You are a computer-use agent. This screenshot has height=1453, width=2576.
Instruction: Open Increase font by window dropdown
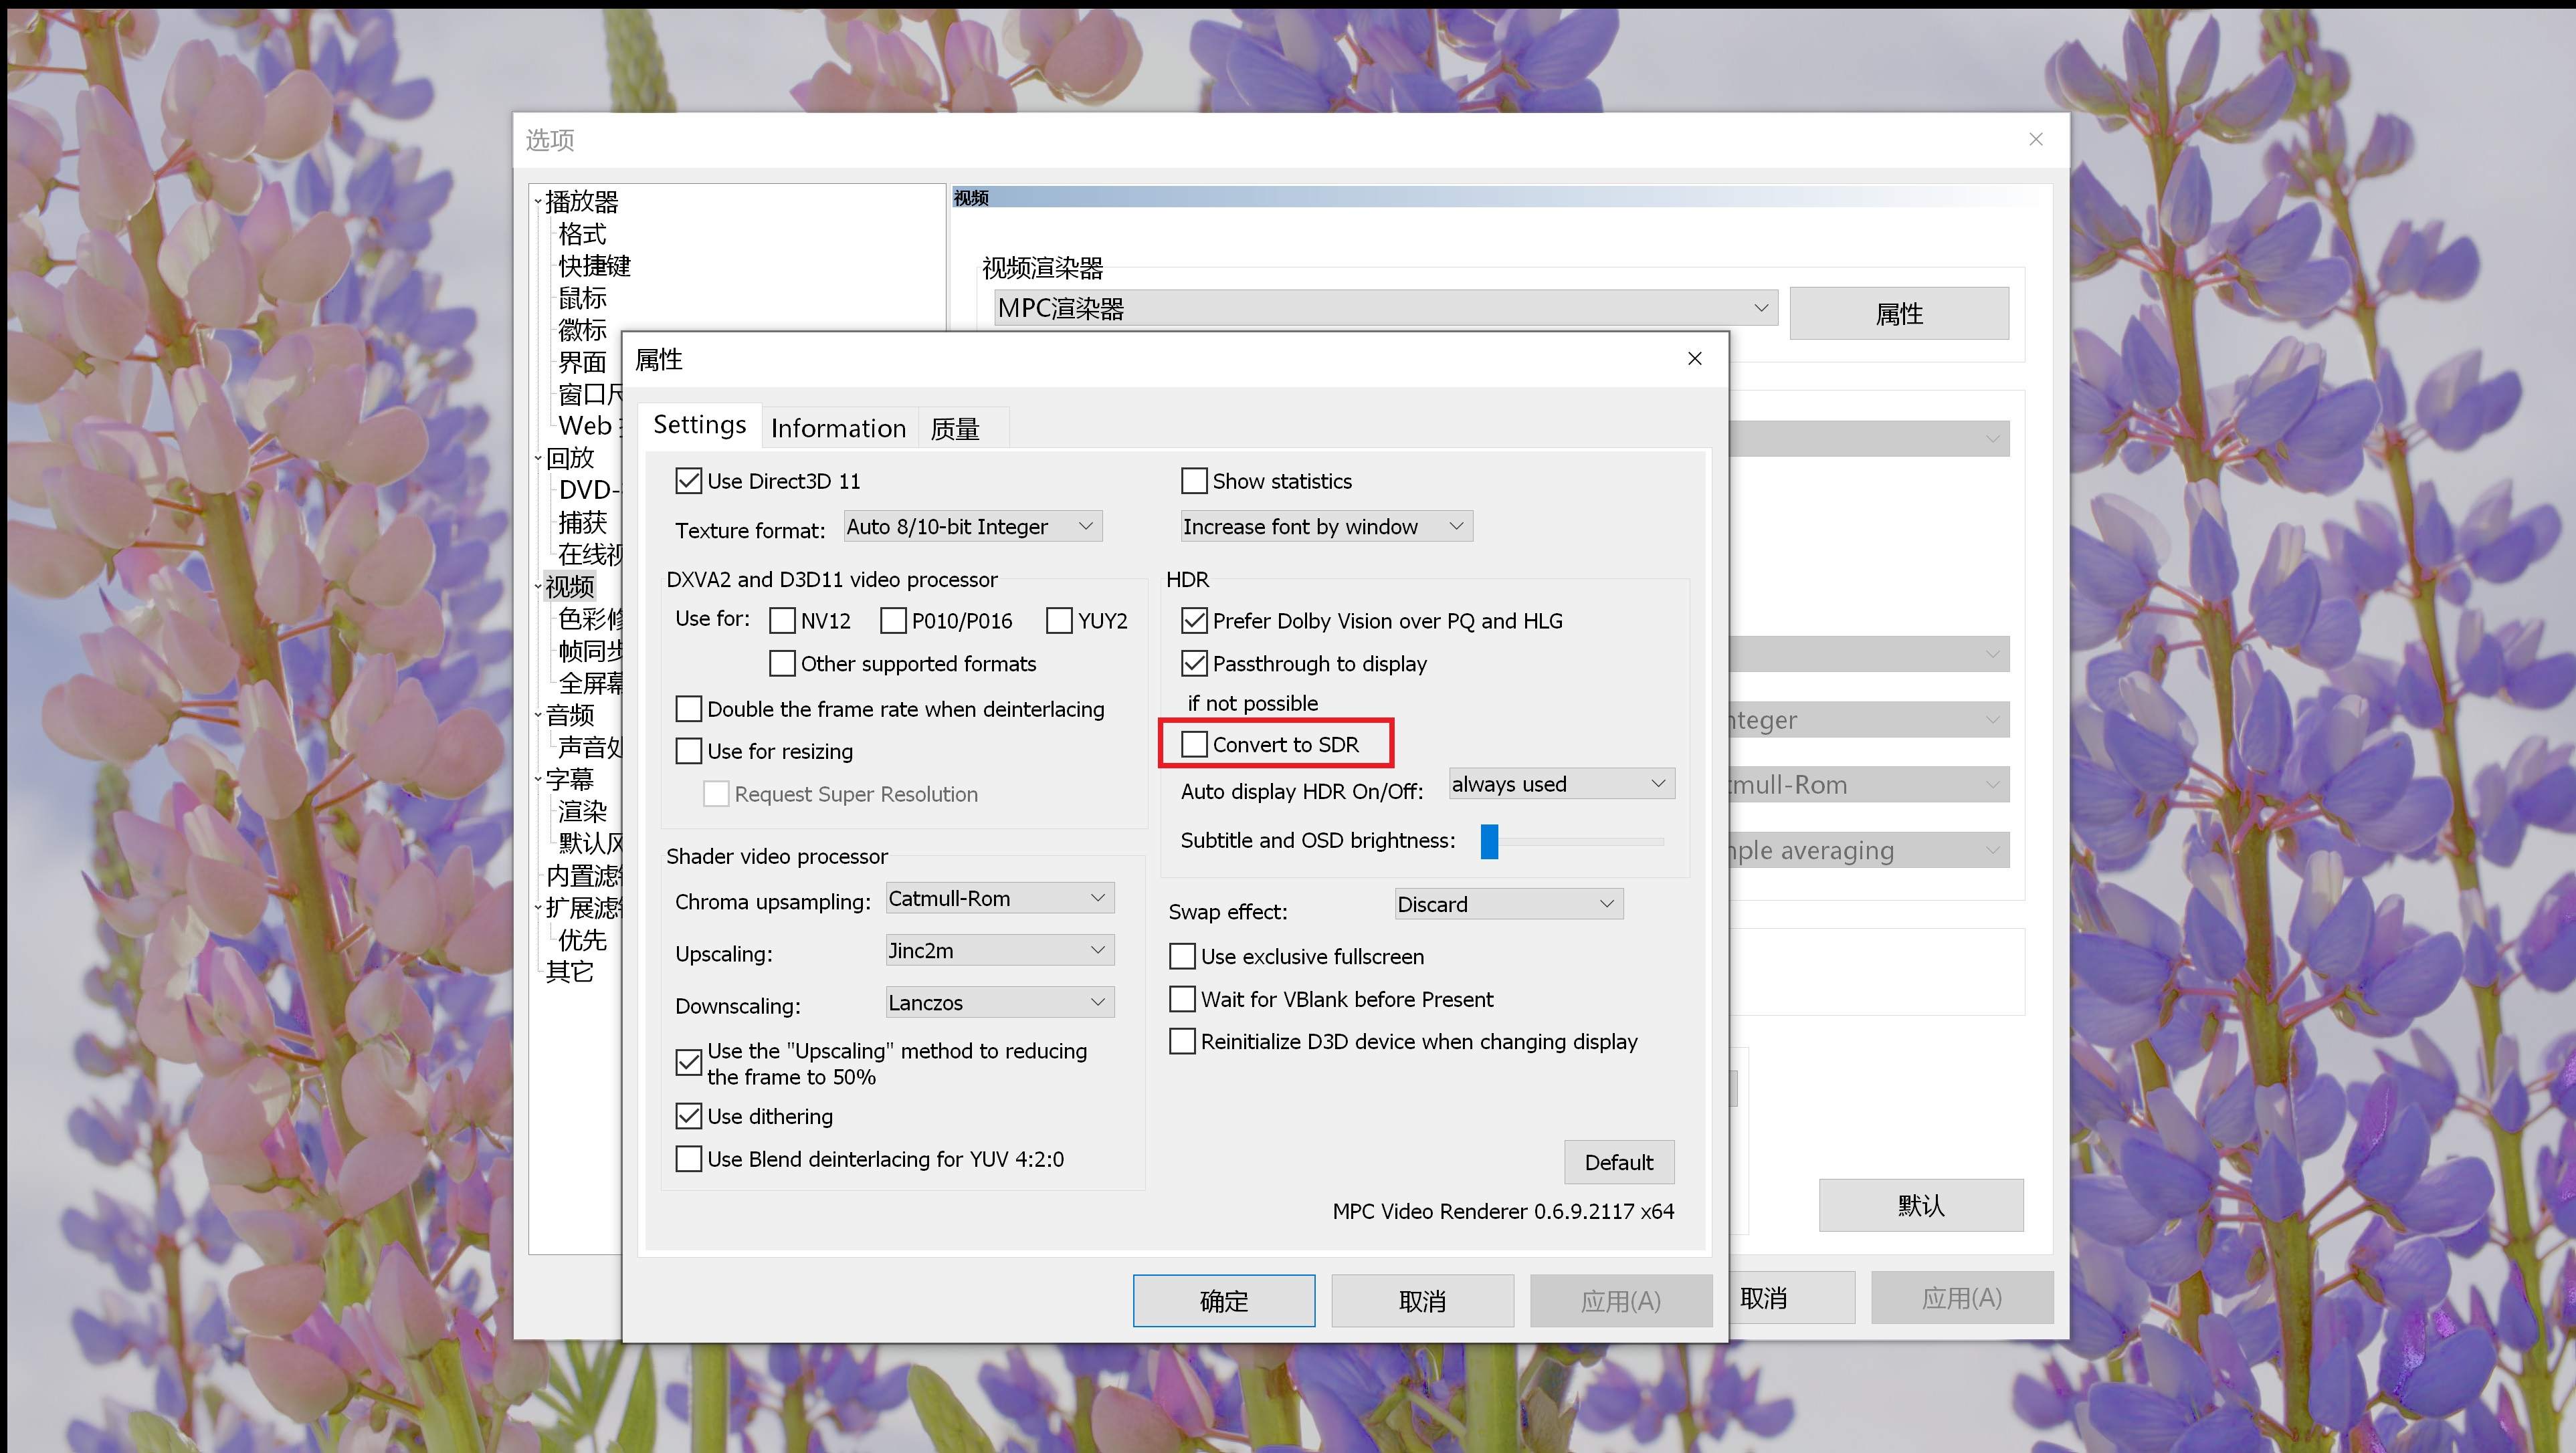pyautogui.click(x=1326, y=527)
